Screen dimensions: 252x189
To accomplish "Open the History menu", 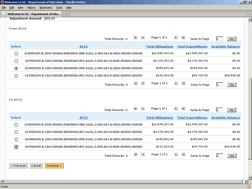I will (31, 7).
